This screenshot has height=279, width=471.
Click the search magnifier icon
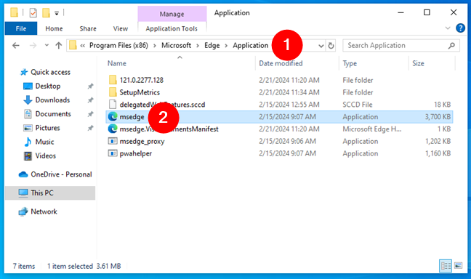coord(451,46)
